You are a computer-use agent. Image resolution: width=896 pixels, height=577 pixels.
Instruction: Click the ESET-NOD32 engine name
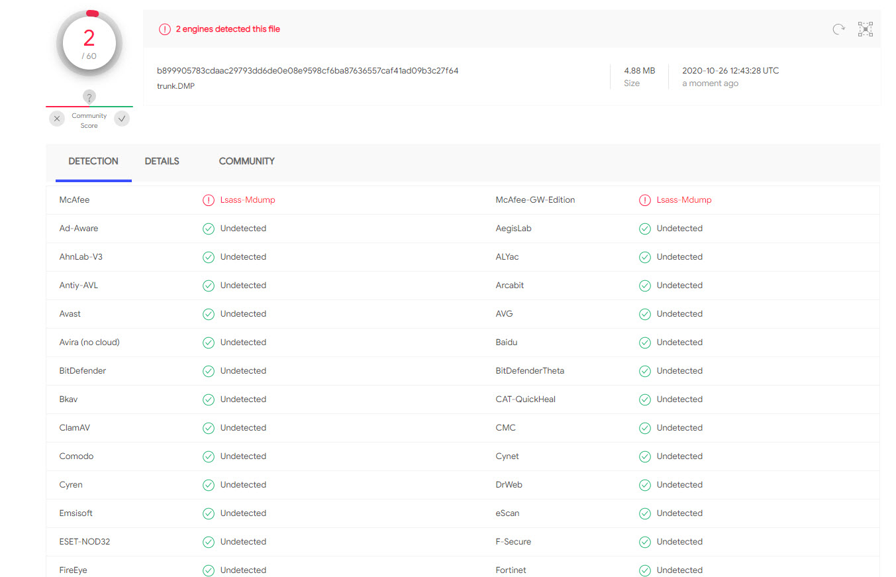[x=85, y=542]
